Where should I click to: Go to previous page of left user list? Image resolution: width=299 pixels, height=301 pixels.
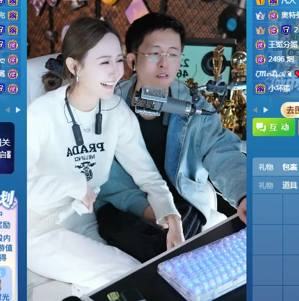coord(7,110)
